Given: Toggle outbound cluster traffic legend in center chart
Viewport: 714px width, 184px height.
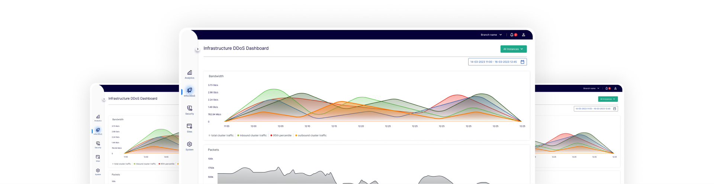Looking at the screenshot, I should point(311,135).
